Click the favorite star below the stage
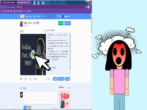The width and height of the screenshot is (147, 110). tap(26, 79)
